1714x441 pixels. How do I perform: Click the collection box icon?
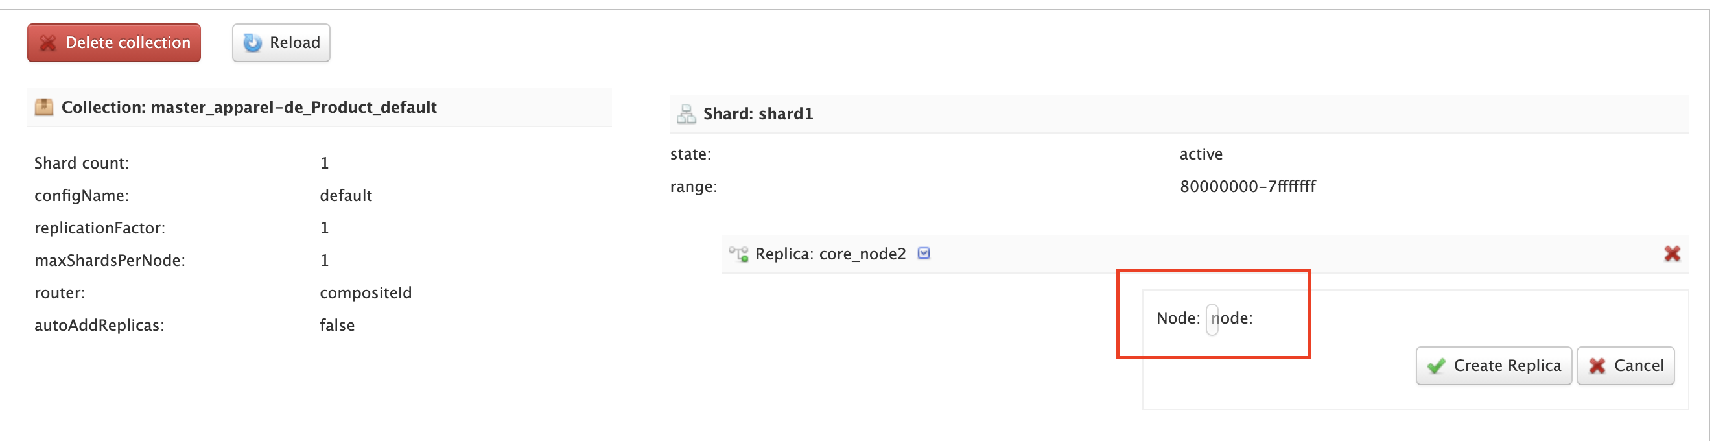pyautogui.click(x=44, y=107)
